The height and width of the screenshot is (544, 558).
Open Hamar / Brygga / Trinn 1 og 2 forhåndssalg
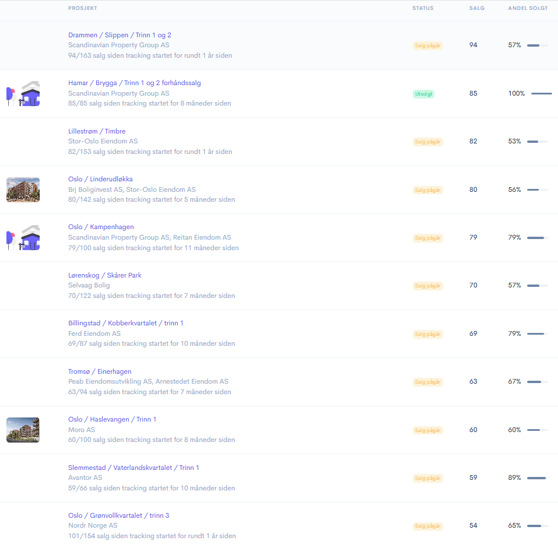pyautogui.click(x=135, y=83)
